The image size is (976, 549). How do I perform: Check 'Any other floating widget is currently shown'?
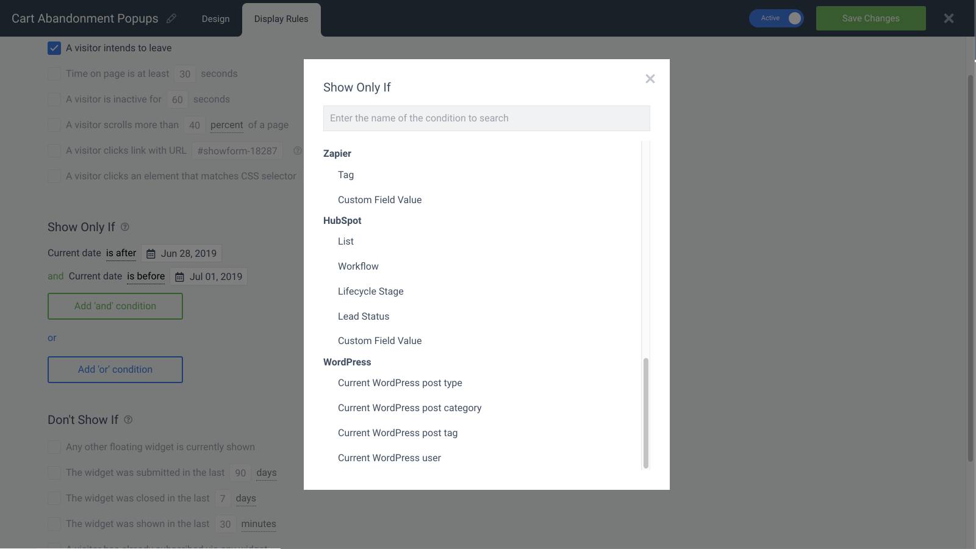click(54, 447)
